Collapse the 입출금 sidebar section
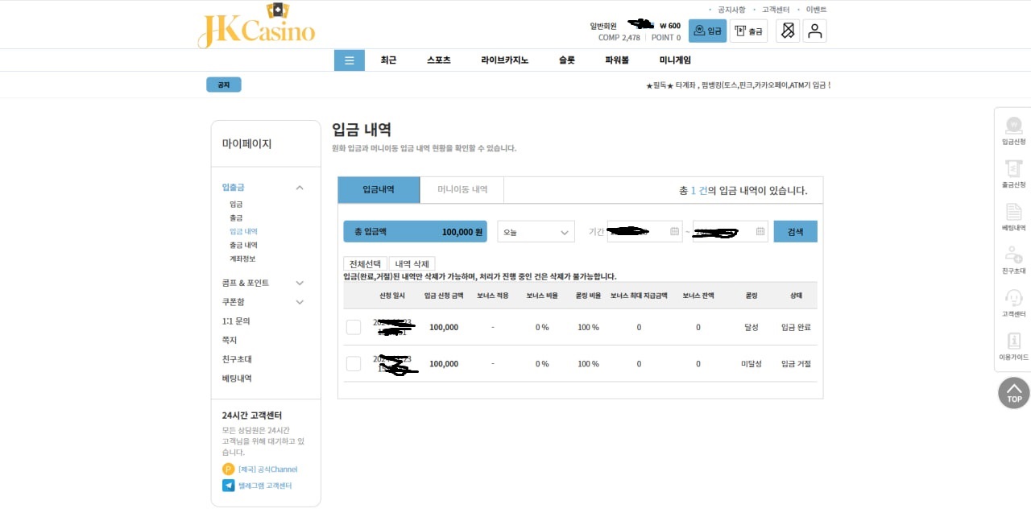Viewport: 1031px width, 513px height. coord(300,188)
